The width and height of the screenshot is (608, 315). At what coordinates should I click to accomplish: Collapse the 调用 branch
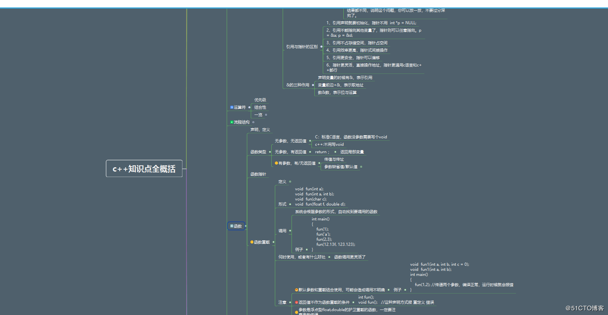[290, 231]
